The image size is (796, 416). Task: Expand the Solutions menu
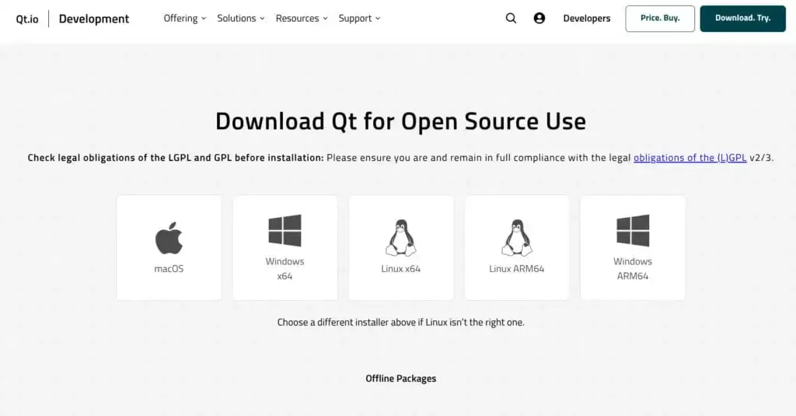tap(241, 19)
